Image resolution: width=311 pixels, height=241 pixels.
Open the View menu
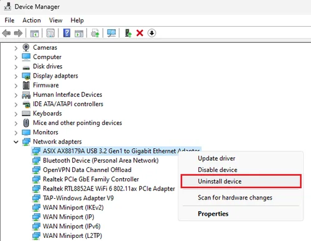coord(55,20)
